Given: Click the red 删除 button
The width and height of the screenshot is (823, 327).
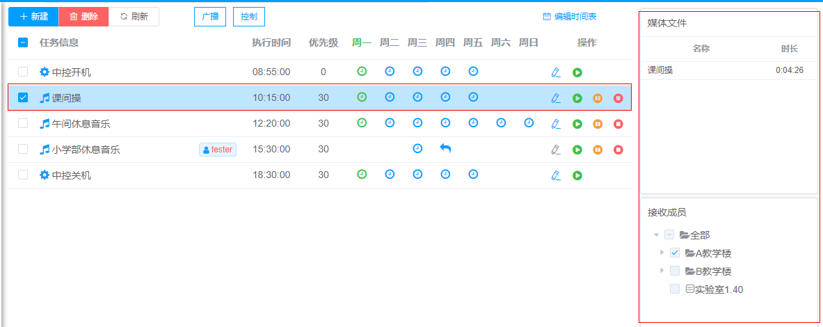Looking at the screenshot, I should coord(83,17).
